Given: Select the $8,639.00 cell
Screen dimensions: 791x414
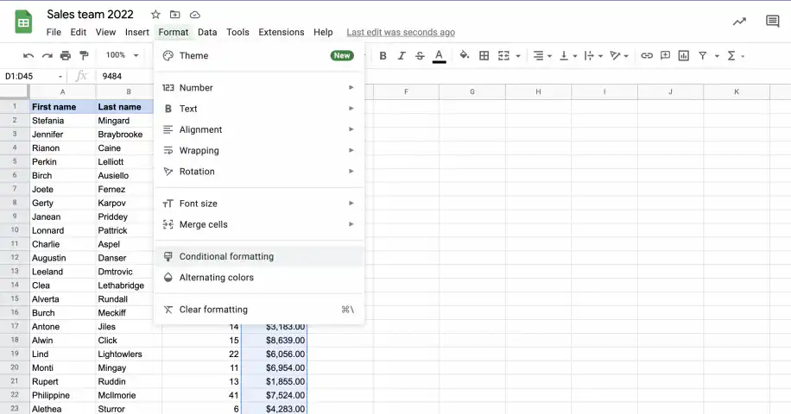Looking at the screenshot, I should click(275, 341).
